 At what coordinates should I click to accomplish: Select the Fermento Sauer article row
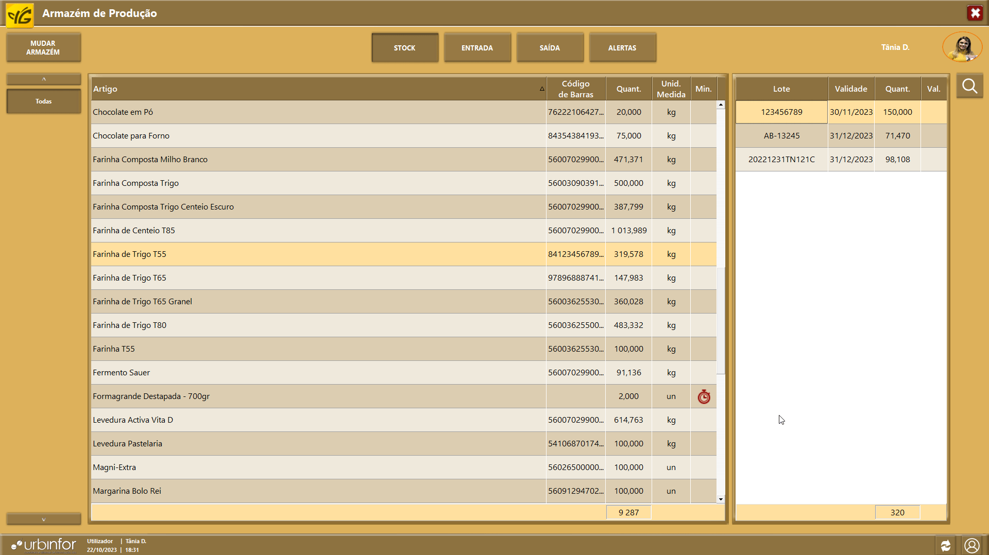318,373
